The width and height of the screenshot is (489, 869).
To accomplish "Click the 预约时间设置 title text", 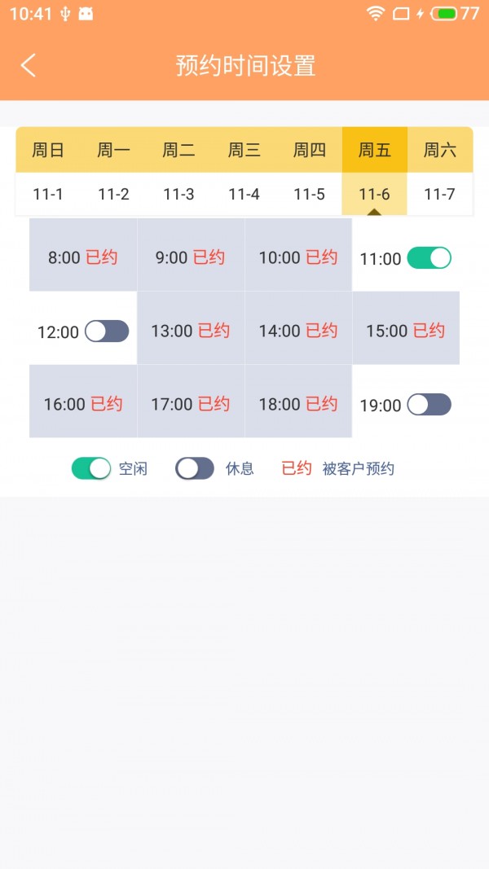I will tap(244, 66).
